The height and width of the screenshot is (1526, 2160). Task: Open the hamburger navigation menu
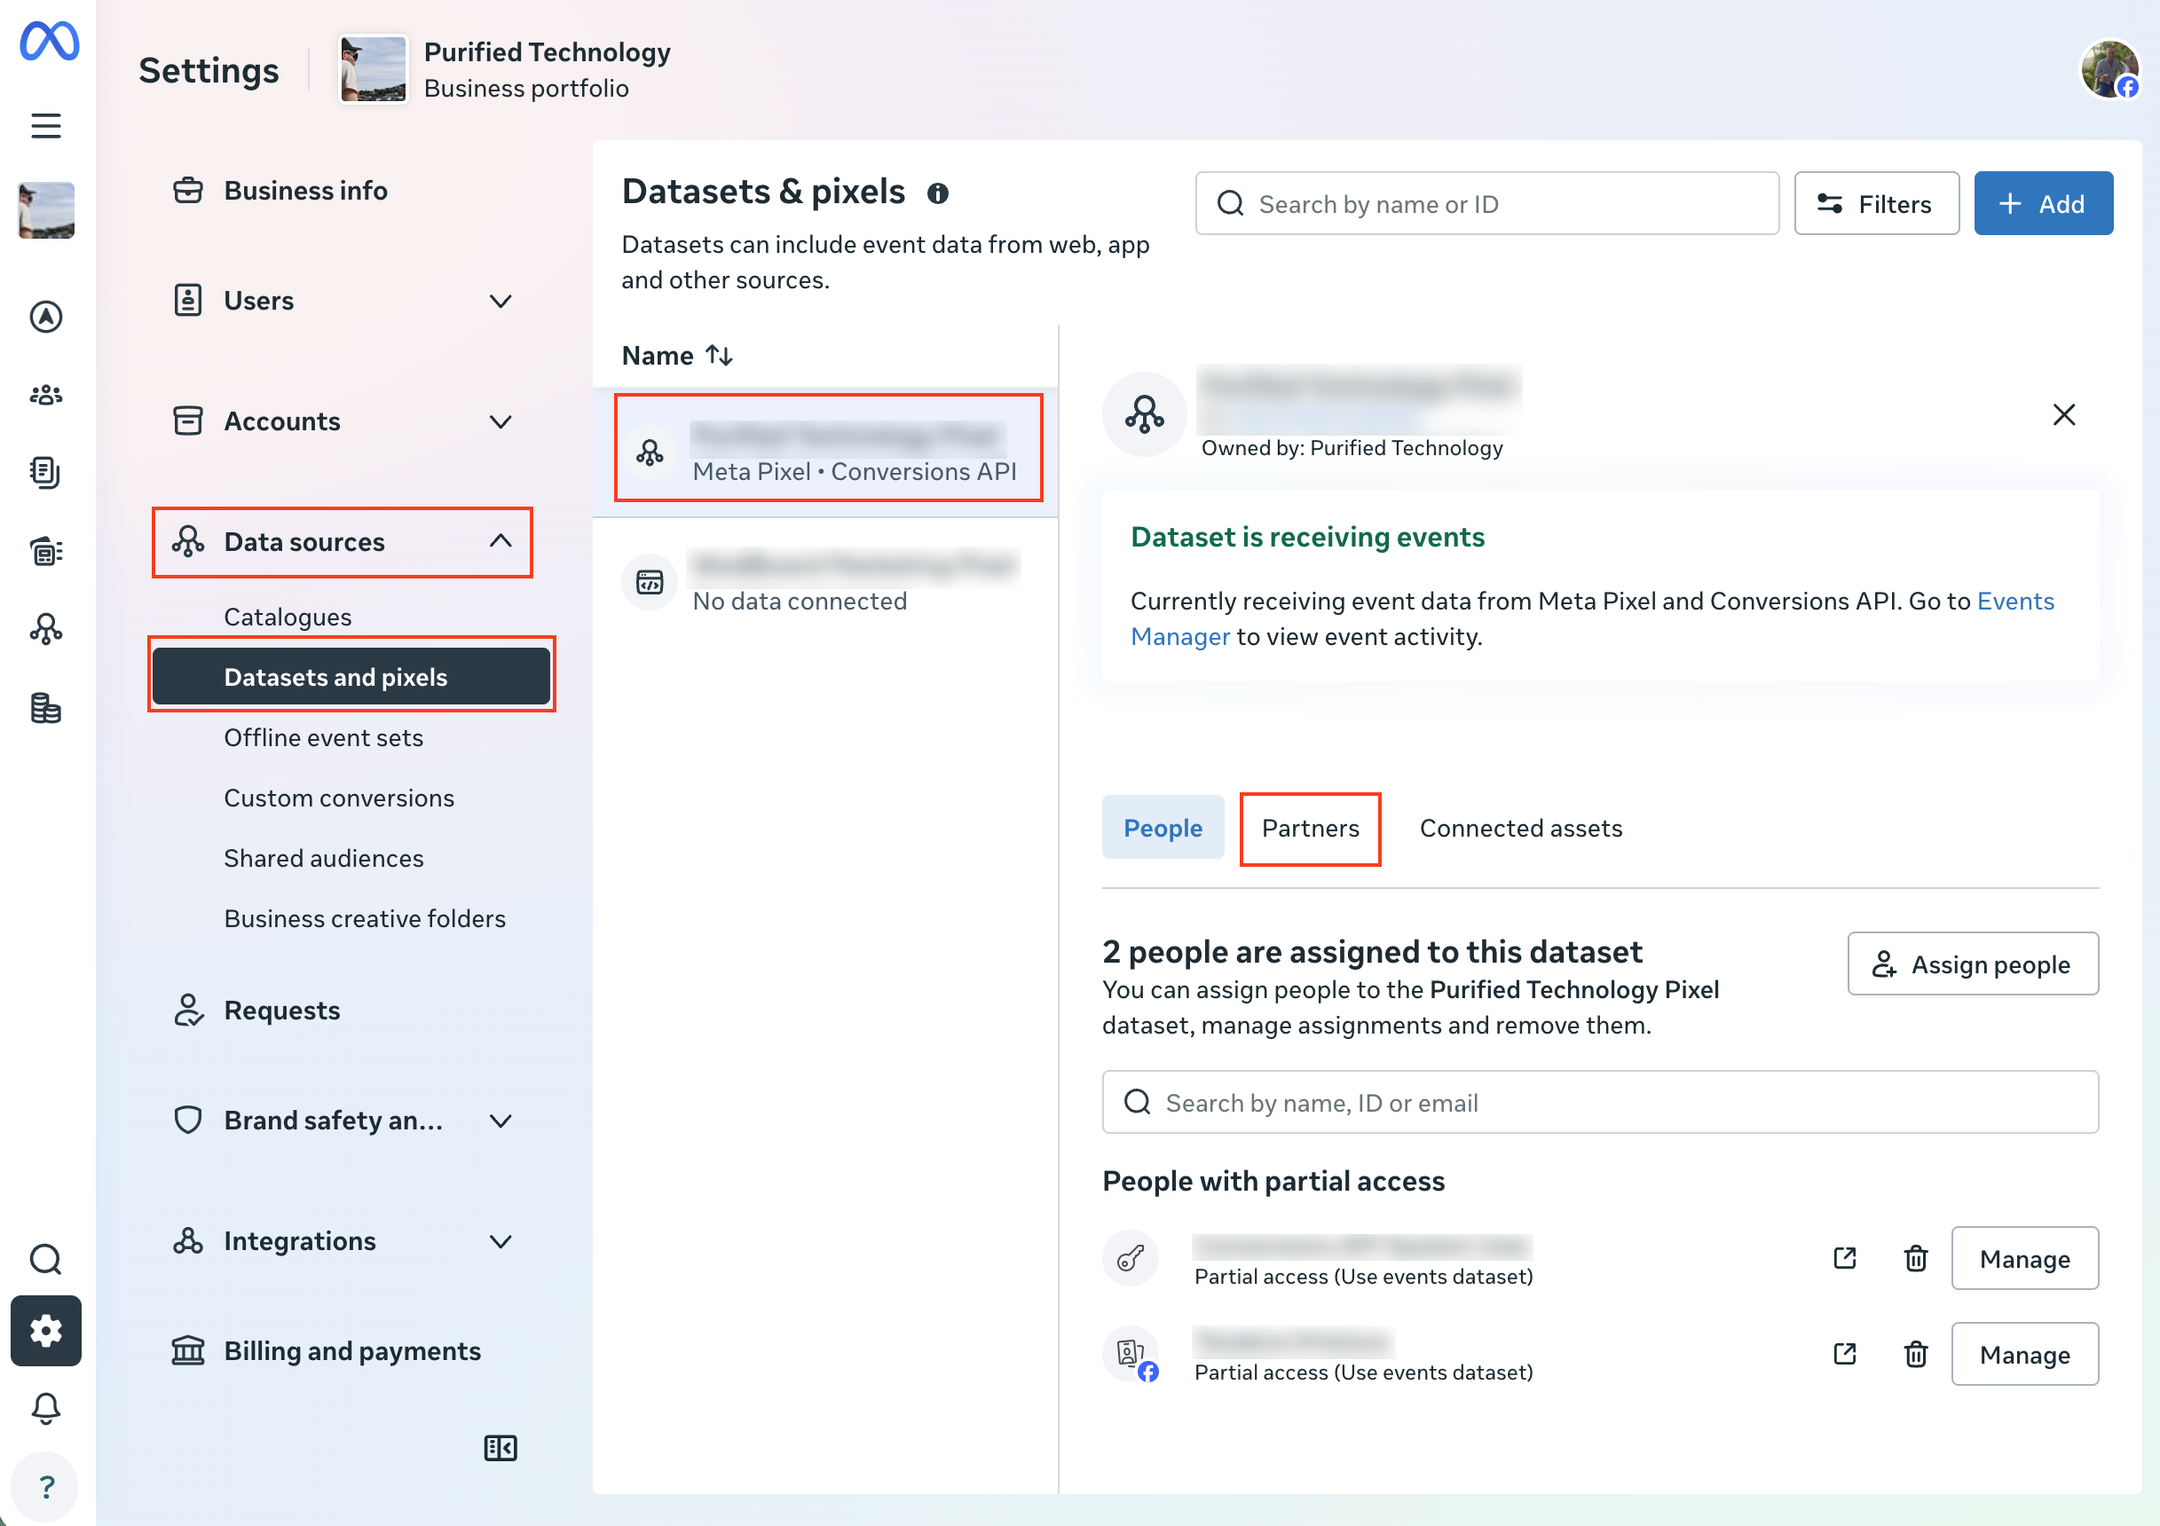tap(46, 125)
